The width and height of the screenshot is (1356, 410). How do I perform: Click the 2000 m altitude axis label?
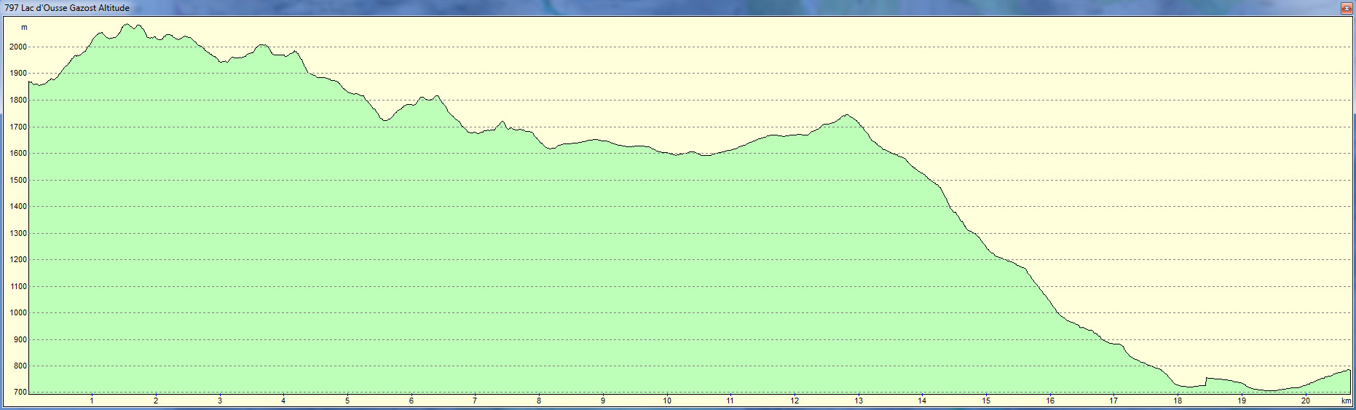click(x=18, y=47)
